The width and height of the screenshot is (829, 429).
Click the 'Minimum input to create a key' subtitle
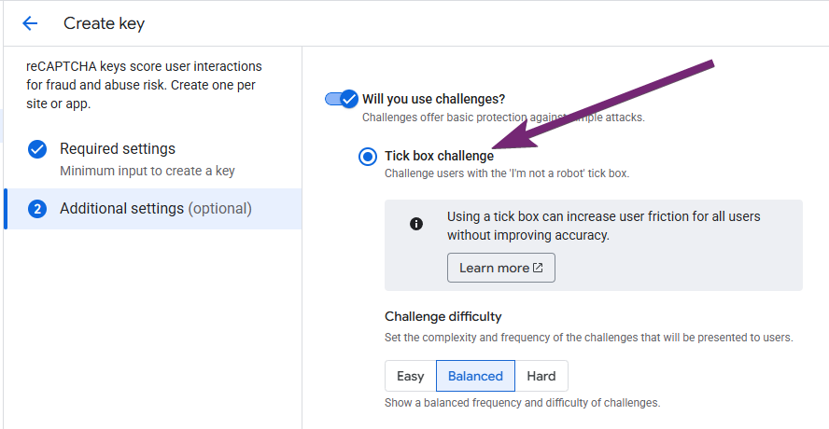pos(147,171)
